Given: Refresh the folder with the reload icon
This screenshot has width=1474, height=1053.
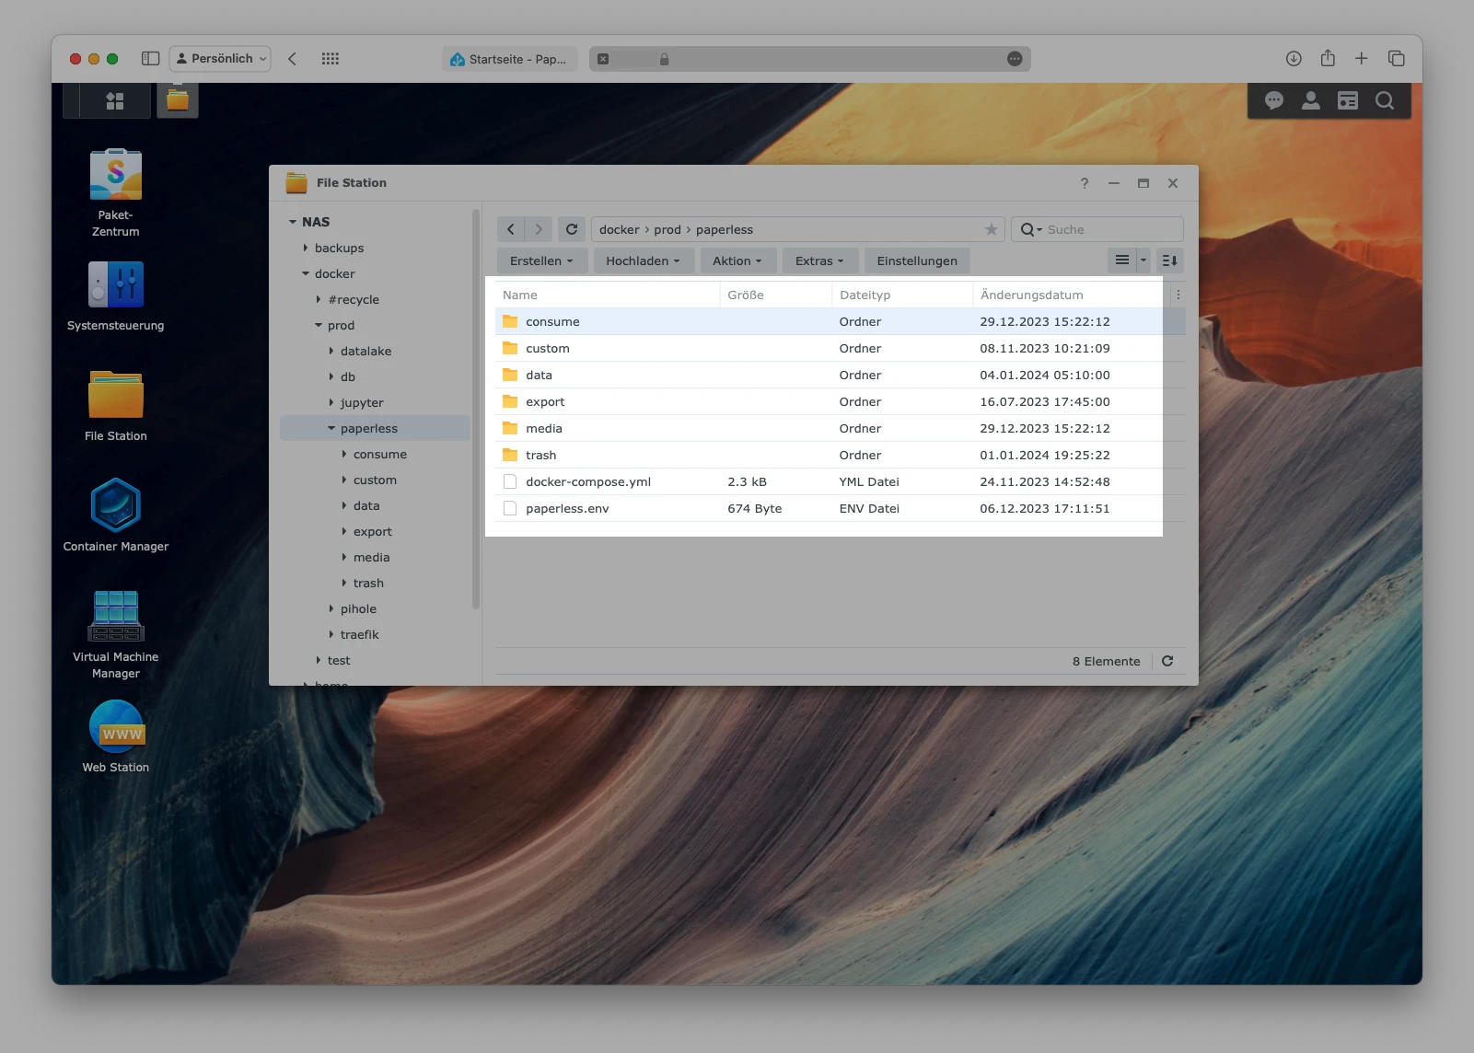Looking at the screenshot, I should tap(572, 229).
